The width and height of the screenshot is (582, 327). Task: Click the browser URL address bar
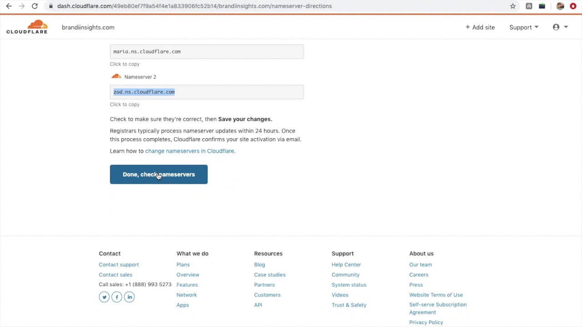click(x=277, y=6)
